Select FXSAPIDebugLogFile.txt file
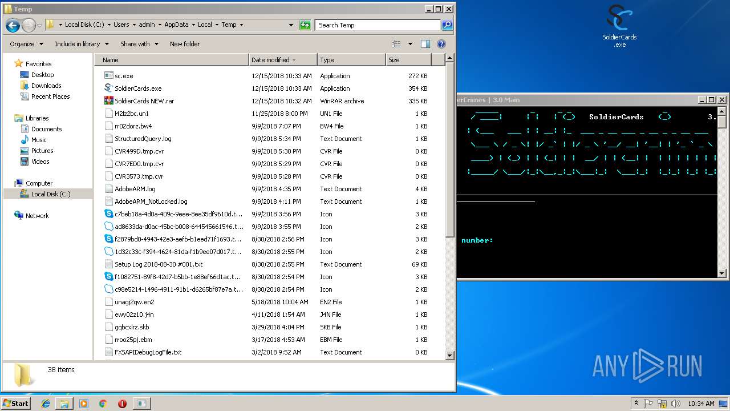This screenshot has height=411, width=730. 148,352
